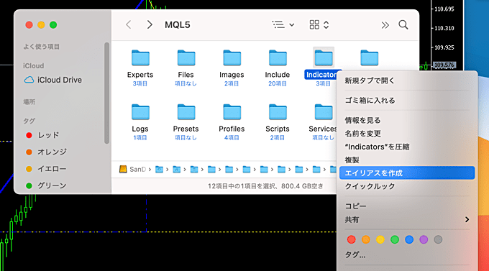Click the iCloud sidebar heading
The image size is (489, 271).
(x=33, y=66)
